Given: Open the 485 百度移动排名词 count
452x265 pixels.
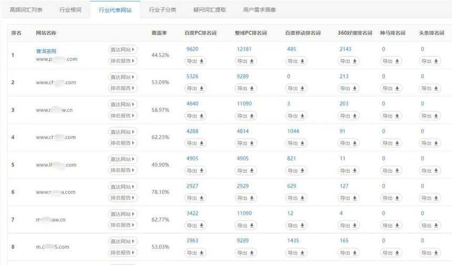Looking at the screenshot, I should 292,49.
